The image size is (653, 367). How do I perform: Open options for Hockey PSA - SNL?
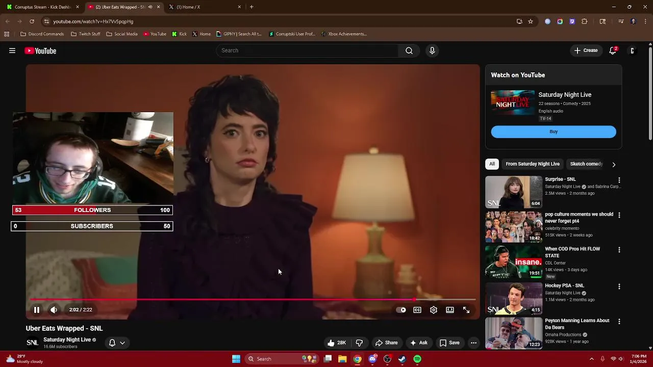coord(619,286)
